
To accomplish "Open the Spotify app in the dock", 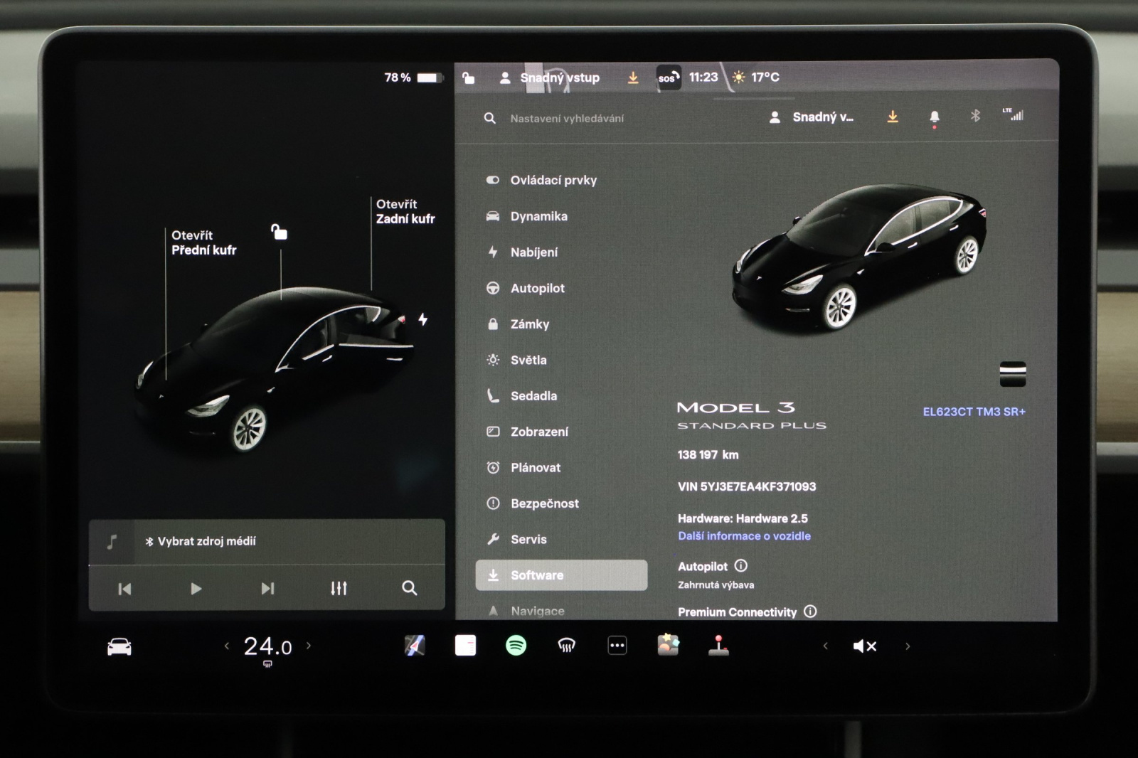I will pos(516,646).
